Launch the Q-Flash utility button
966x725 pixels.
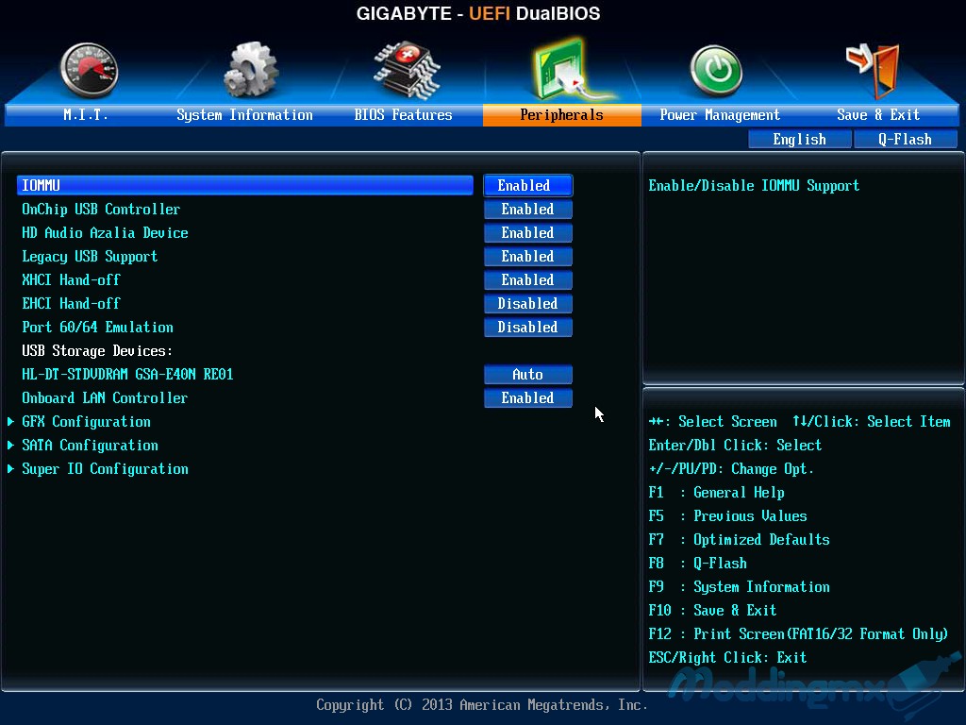click(905, 140)
